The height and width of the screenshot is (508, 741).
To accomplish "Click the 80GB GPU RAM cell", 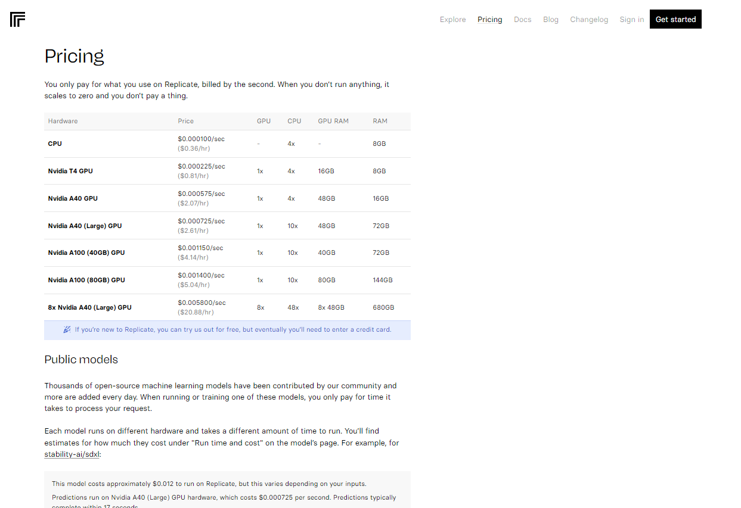I will [327, 280].
